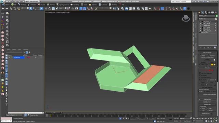Click the Play Animation button
Image resolution: width=219 pixels, height=123 pixels.
coord(200,119)
